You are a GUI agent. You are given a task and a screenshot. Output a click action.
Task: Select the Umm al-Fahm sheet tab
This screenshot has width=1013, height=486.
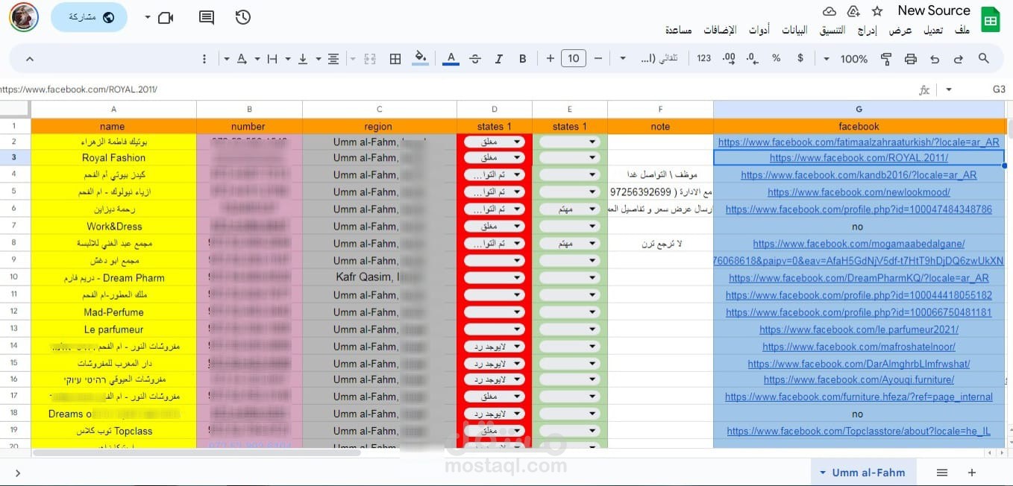(x=862, y=473)
